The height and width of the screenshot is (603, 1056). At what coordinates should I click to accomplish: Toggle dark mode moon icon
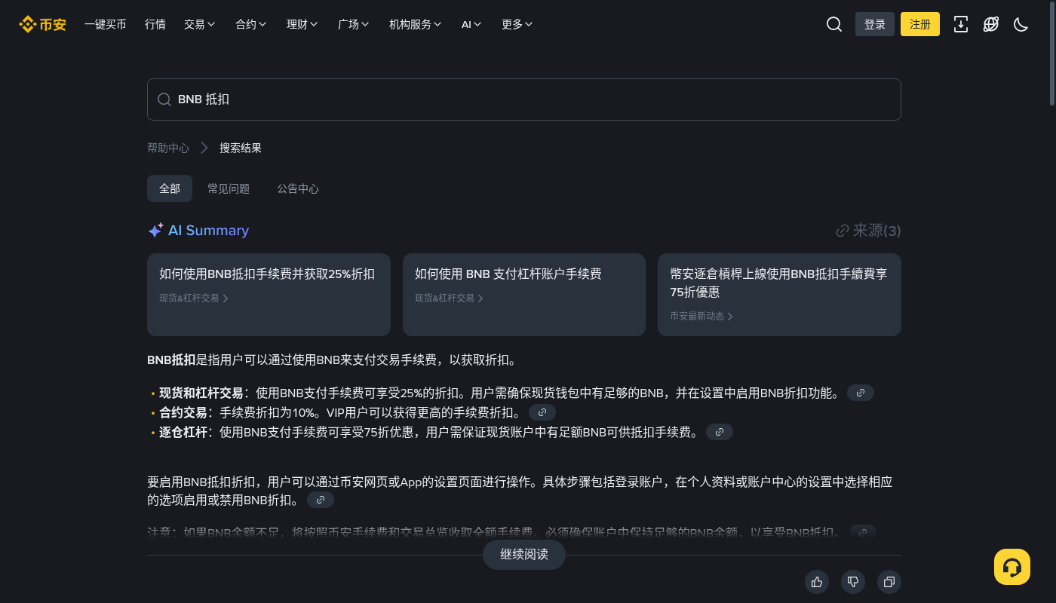(1021, 24)
